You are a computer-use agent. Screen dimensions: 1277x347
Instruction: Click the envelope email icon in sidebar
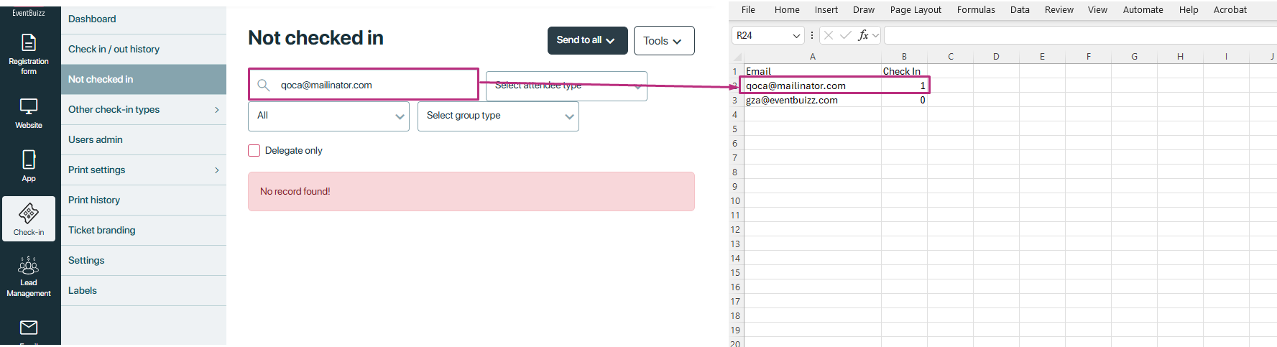click(x=29, y=328)
